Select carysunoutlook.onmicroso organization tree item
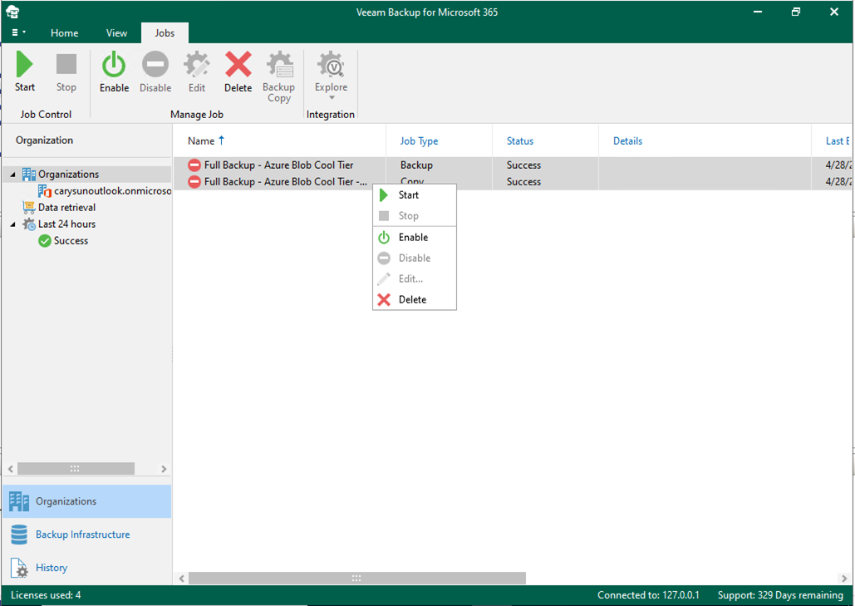Image resolution: width=855 pixels, height=606 pixels. click(113, 191)
